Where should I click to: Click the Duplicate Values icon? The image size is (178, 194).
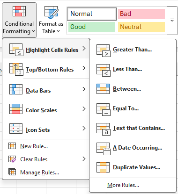[x=103, y=167]
